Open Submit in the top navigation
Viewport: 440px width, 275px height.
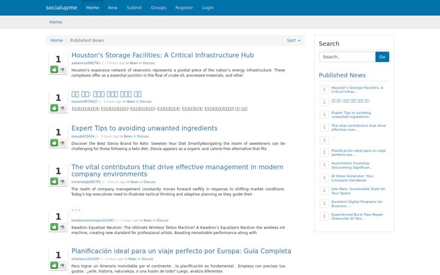coord(134,7)
